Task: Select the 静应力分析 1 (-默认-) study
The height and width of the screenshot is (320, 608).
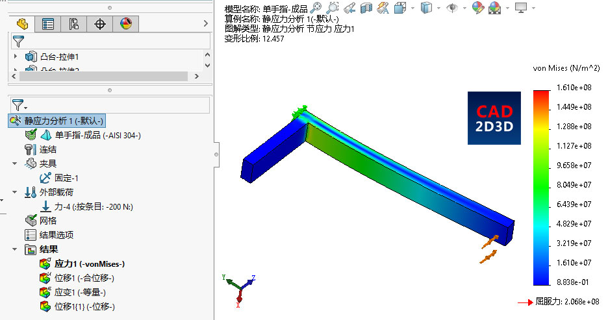Action: [x=57, y=121]
